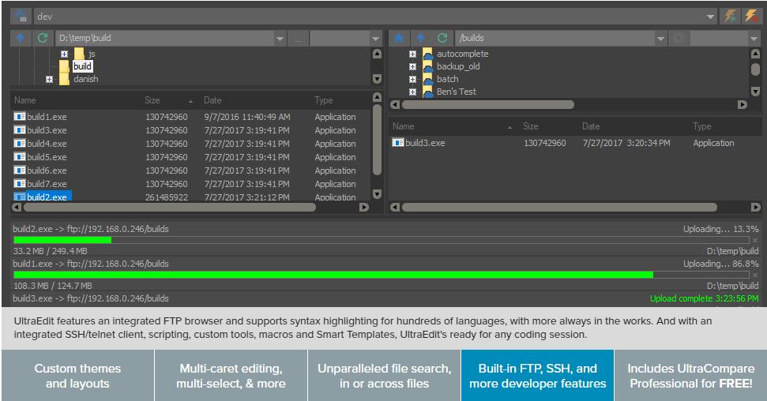Click the connect lightning bolt icon

click(x=730, y=16)
